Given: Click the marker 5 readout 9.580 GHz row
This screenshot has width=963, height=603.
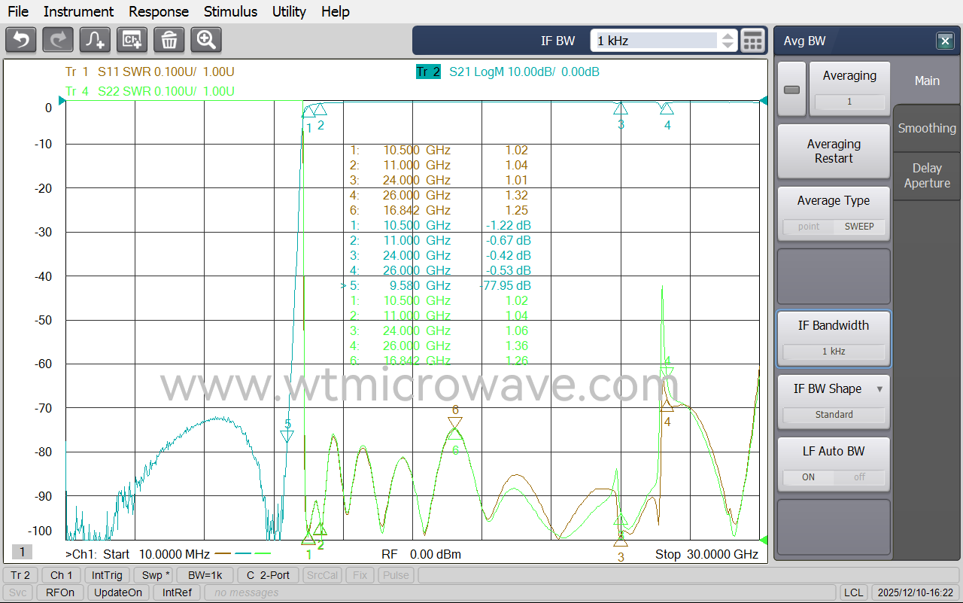Looking at the screenshot, I should coord(436,285).
